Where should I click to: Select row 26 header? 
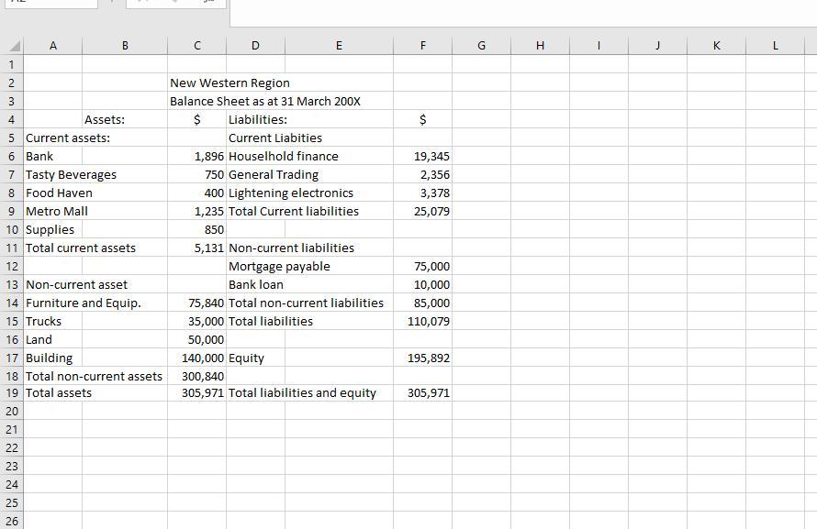11,521
